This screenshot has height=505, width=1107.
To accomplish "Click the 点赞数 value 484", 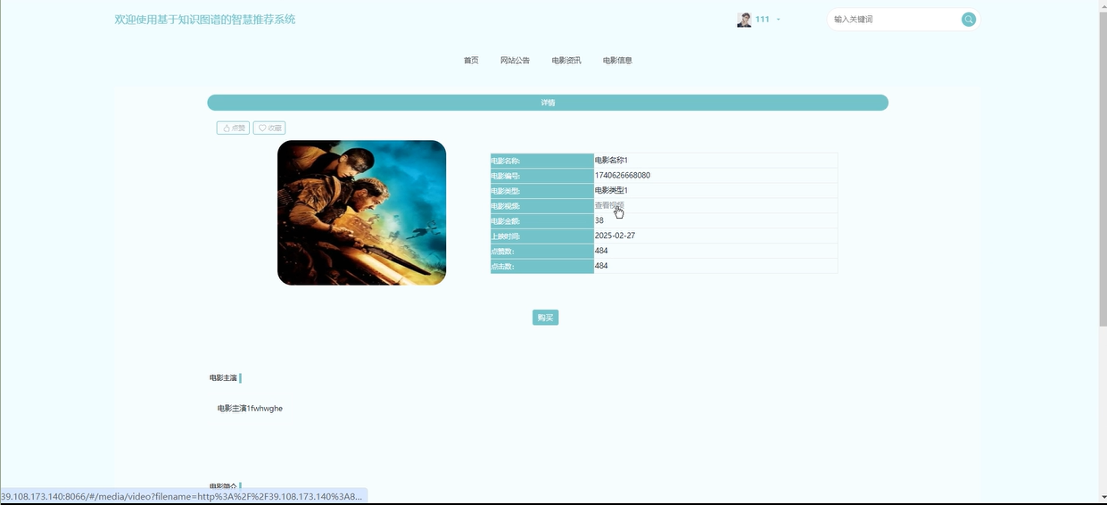I will (x=601, y=251).
